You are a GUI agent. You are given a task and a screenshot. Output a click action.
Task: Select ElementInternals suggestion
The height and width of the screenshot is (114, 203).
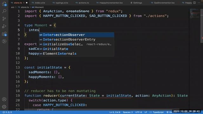tap(76, 54)
